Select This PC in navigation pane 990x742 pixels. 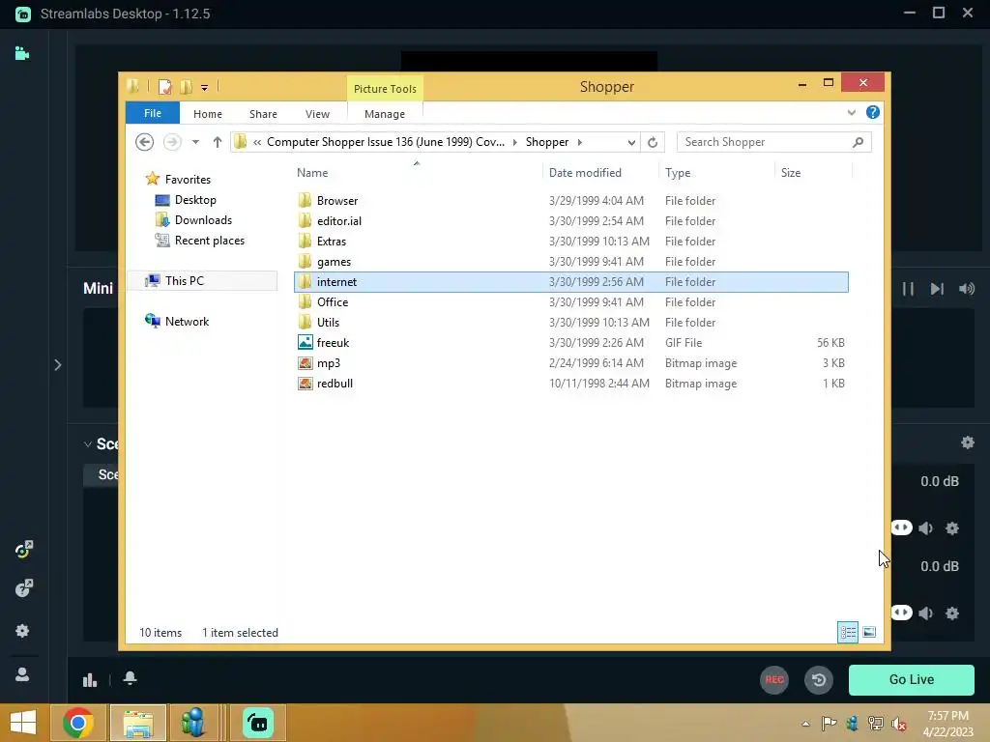pyautogui.click(x=184, y=281)
